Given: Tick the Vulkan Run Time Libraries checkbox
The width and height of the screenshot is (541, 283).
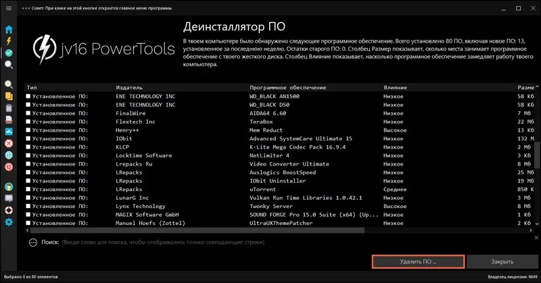Looking at the screenshot, I should pyautogui.click(x=28, y=197).
